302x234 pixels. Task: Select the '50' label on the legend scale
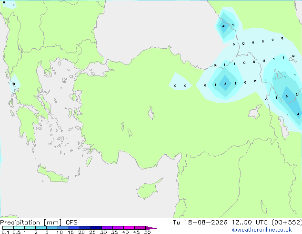pyautogui.click(x=147, y=232)
